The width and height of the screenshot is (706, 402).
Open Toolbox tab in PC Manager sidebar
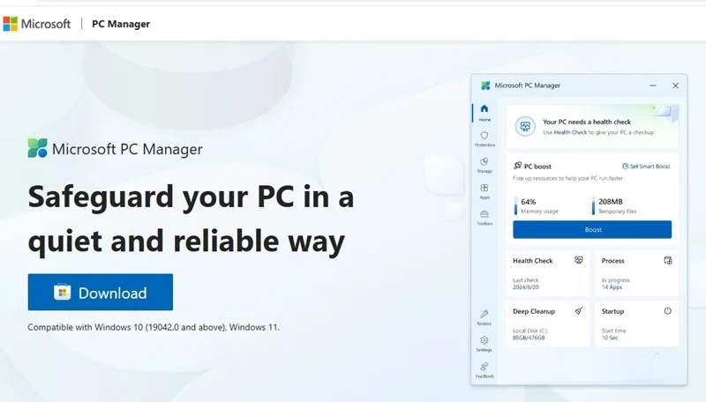coord(484,217)
